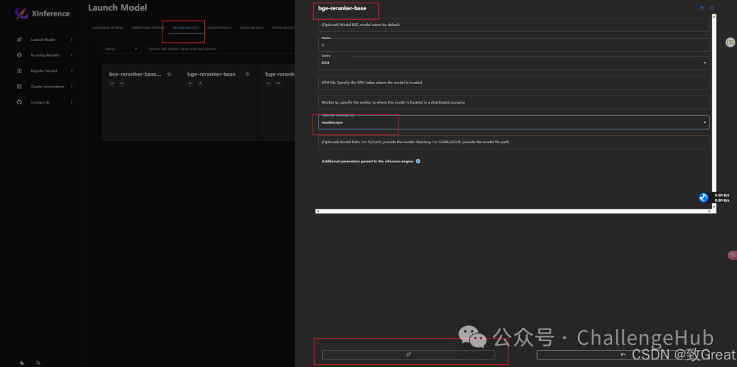The height and width of the screenshot is (367, 737).
Task: Expand the Cluster Information chevron
Action: pos(72,87)
